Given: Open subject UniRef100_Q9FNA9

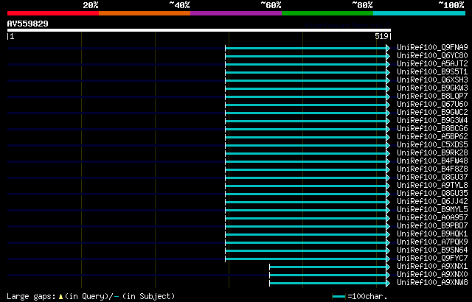Looking at the screenshot, I should point(432,47).
